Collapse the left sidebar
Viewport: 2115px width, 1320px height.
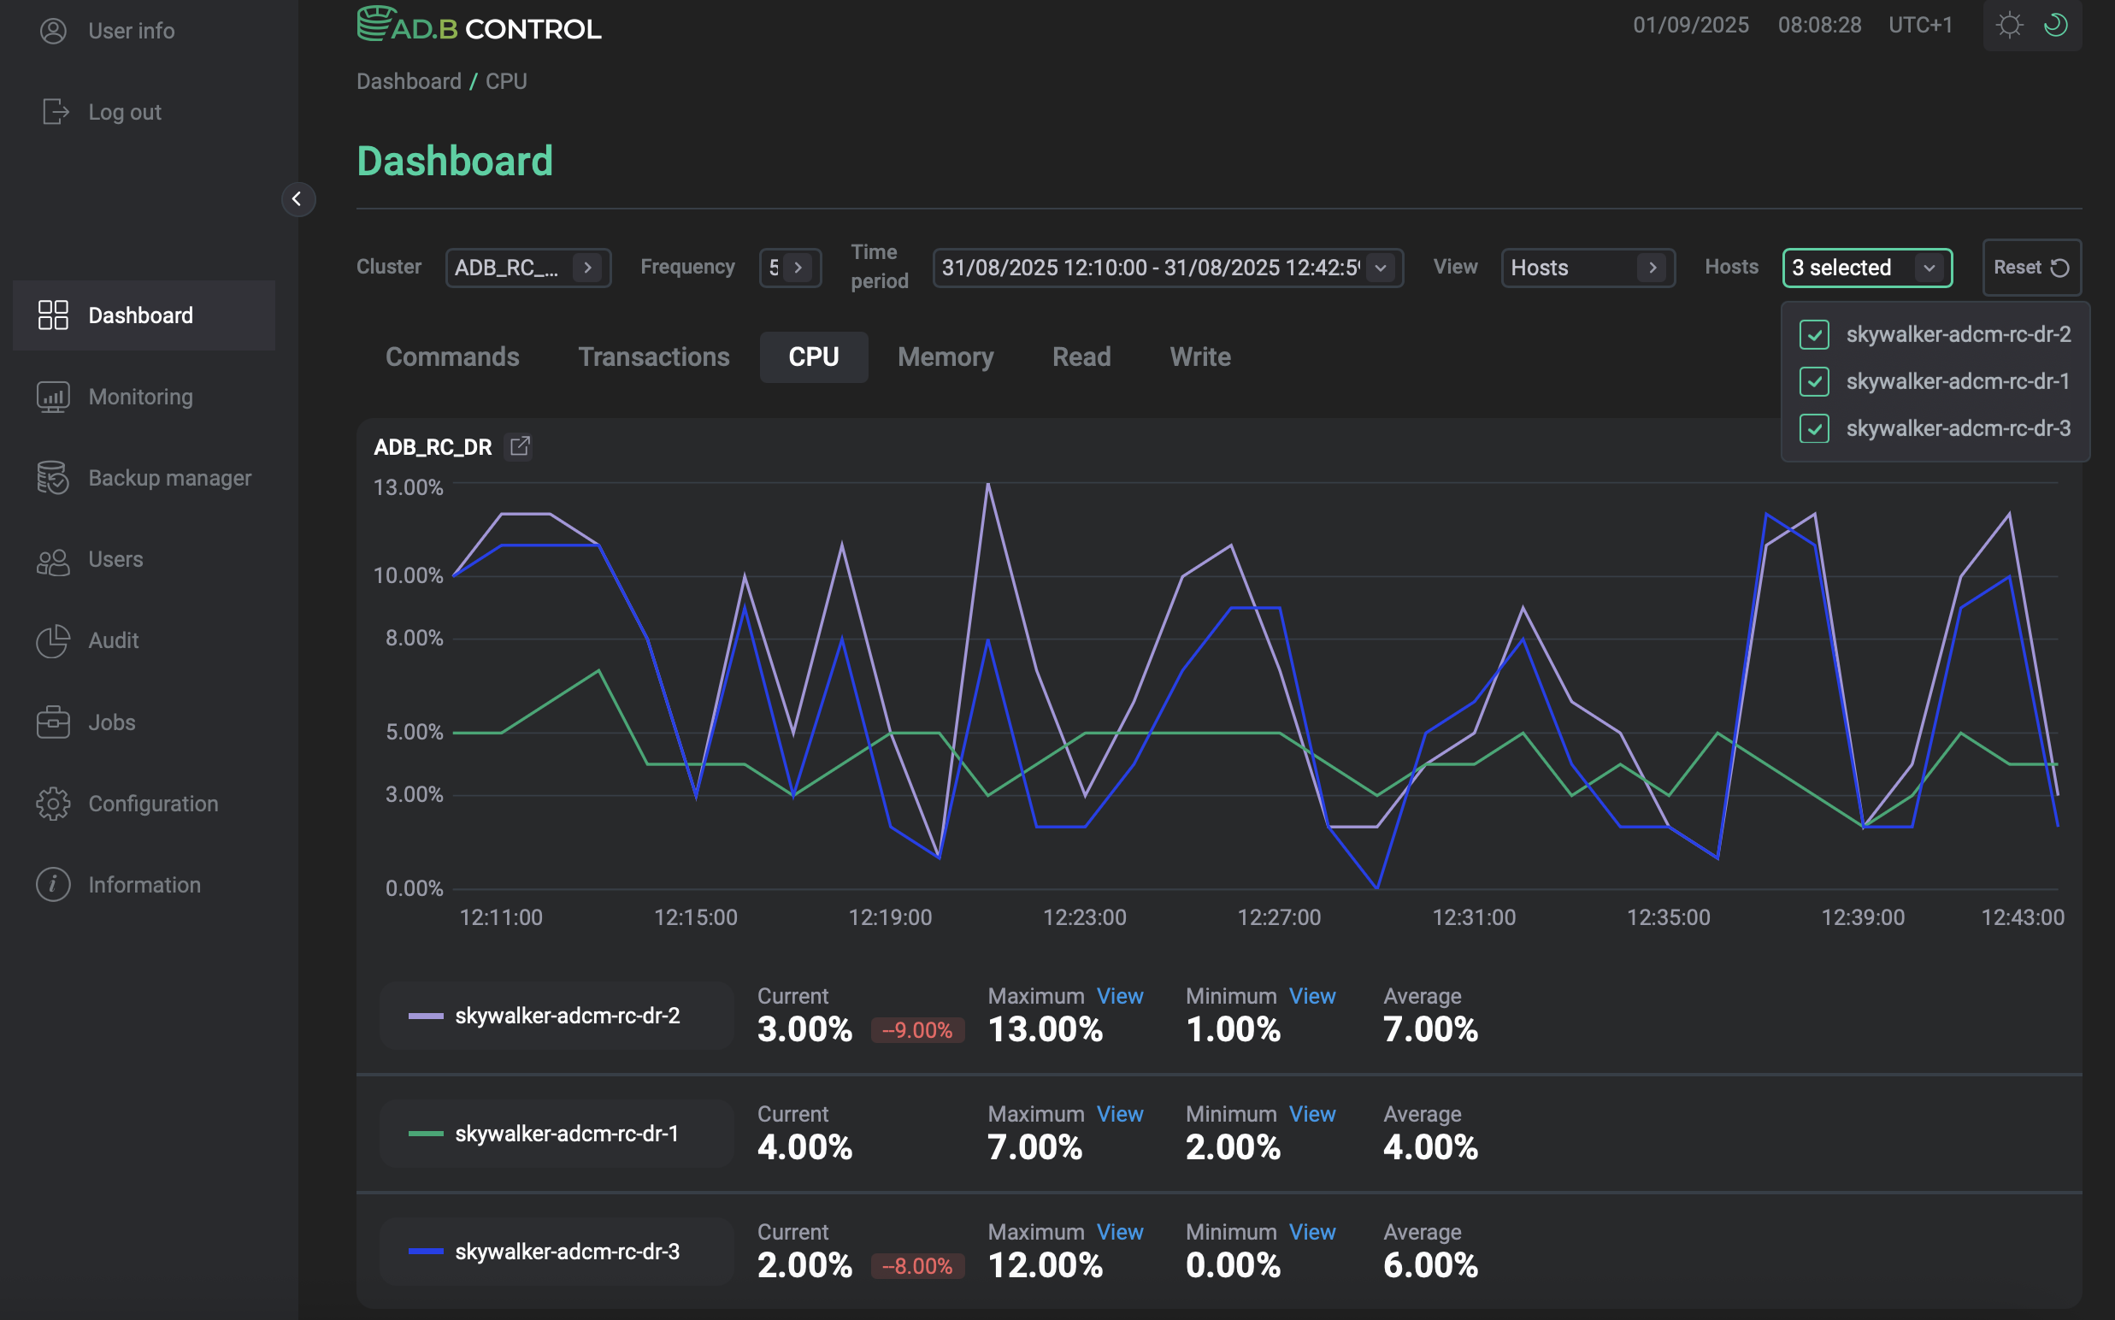coord(298,200)
